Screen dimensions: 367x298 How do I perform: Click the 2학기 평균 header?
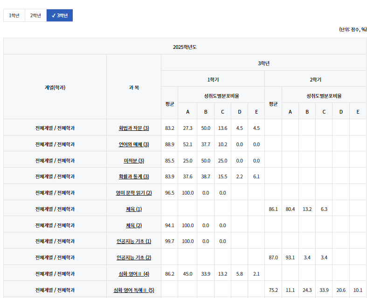(273, 104)
